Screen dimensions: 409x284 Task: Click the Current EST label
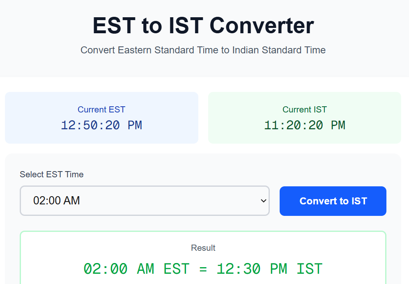pyautogui.click(x=101, y=110)
